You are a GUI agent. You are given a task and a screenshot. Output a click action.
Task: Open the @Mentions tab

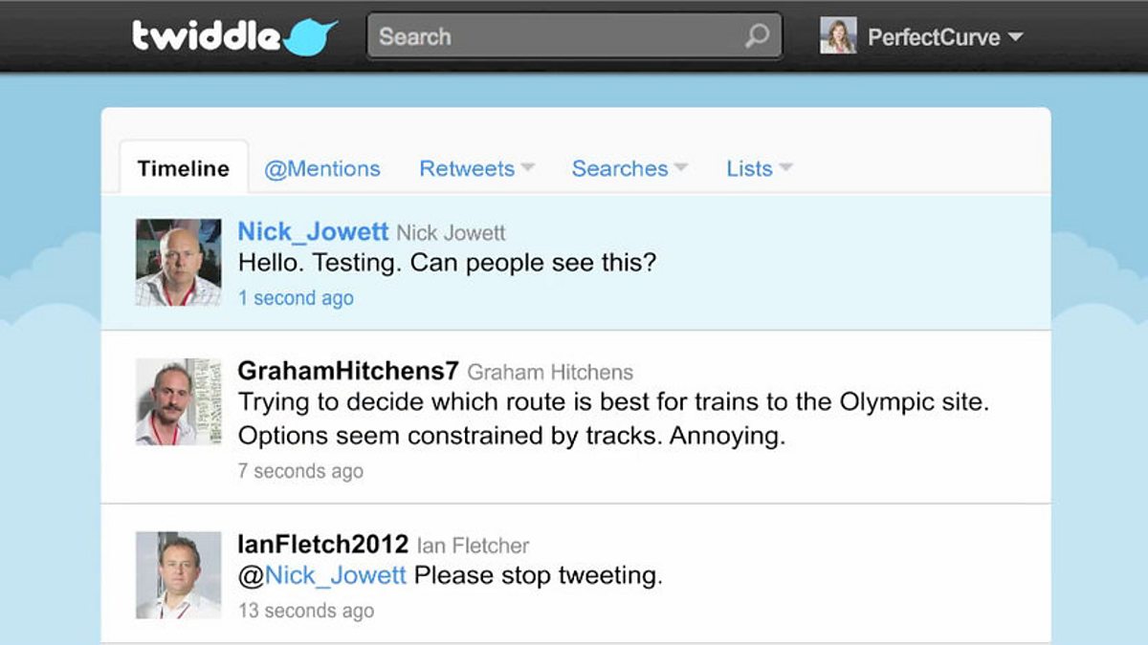322,169
